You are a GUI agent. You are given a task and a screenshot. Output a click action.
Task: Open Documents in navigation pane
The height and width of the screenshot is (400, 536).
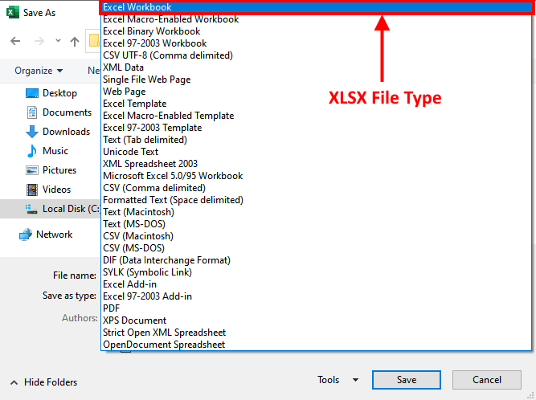67,112
